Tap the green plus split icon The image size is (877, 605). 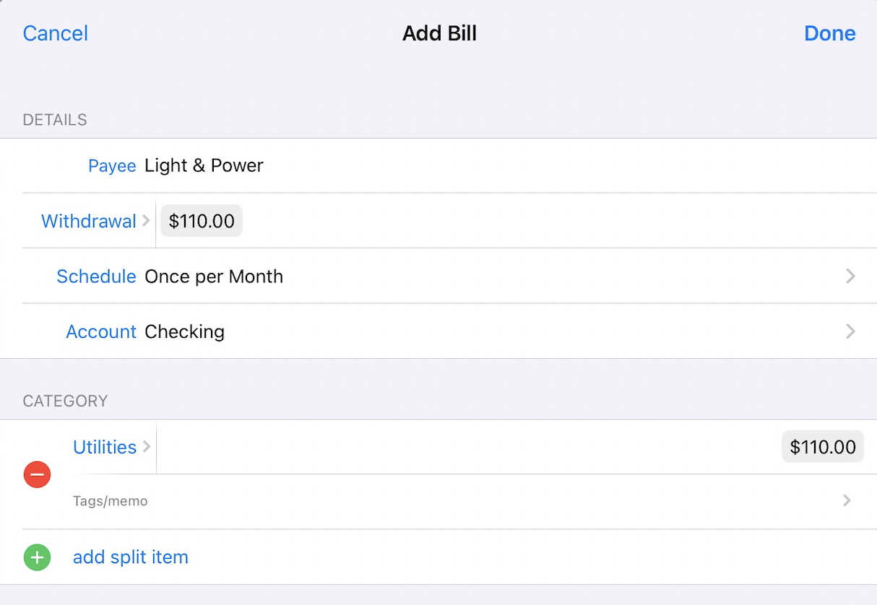point(37,557)
